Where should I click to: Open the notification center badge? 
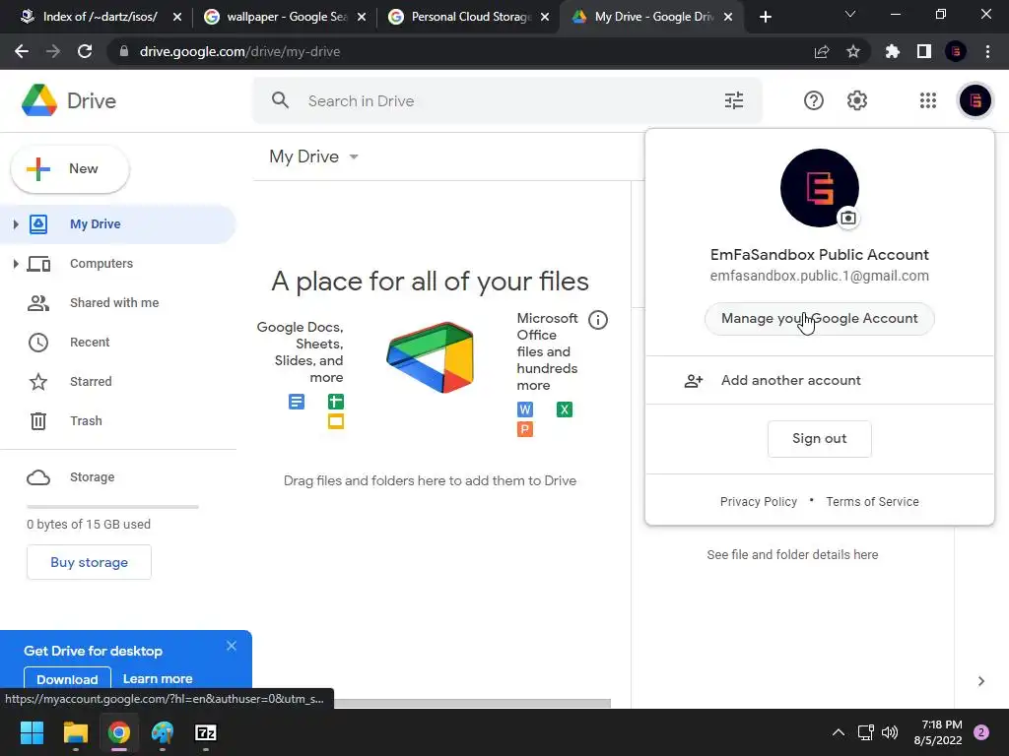(x=980, y=732)
